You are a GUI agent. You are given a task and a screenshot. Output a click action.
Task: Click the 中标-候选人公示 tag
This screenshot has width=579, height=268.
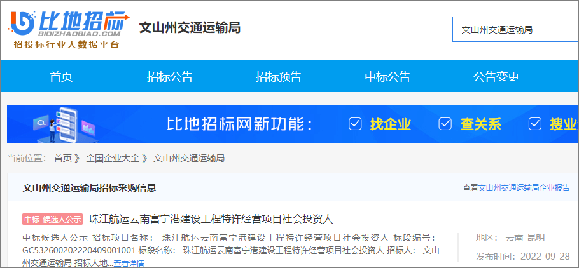(x=53, y=220)
